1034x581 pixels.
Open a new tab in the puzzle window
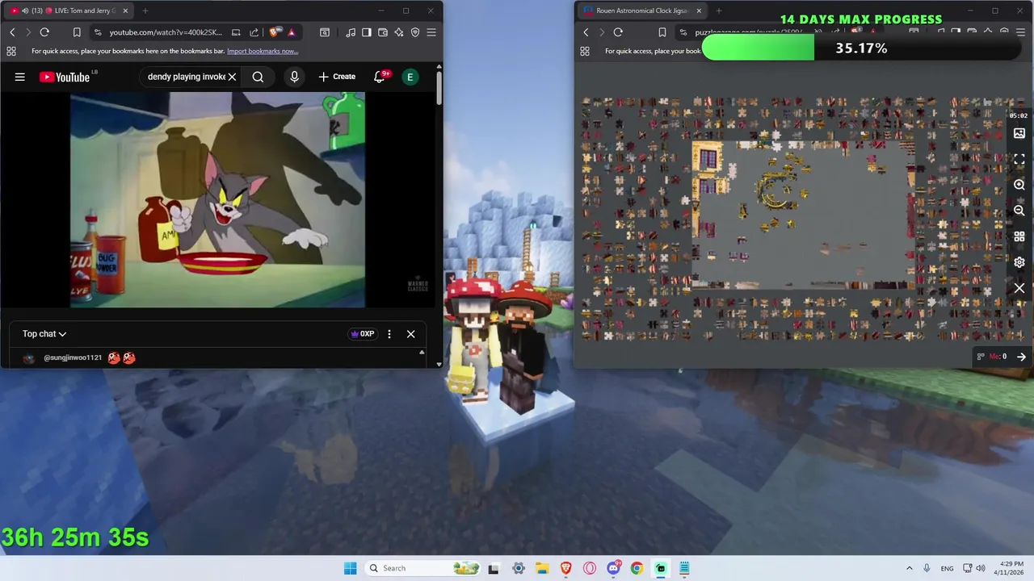pos(719,10)
